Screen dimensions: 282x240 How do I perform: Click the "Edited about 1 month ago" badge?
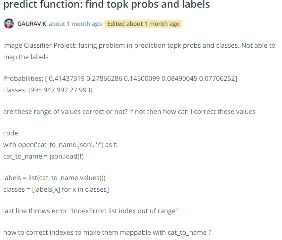(x=143, y=24)
